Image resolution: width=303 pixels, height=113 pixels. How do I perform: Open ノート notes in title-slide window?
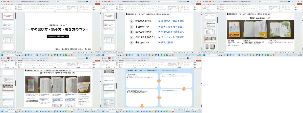(x=74, y=53)
